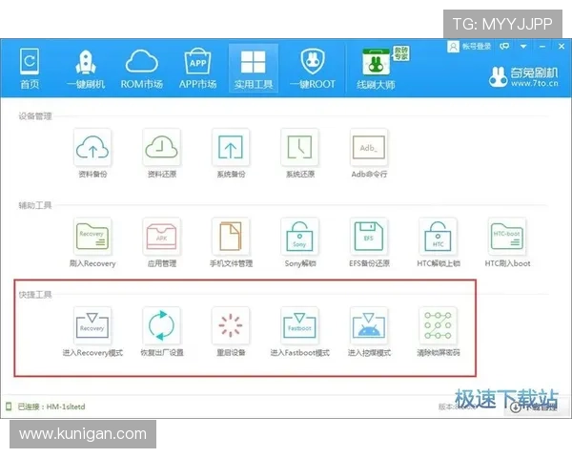Click the phone icon in status bar

(9, 406)
